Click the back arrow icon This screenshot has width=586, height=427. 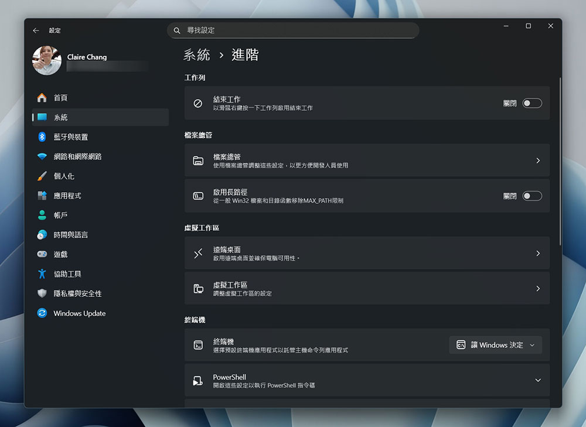36,30
